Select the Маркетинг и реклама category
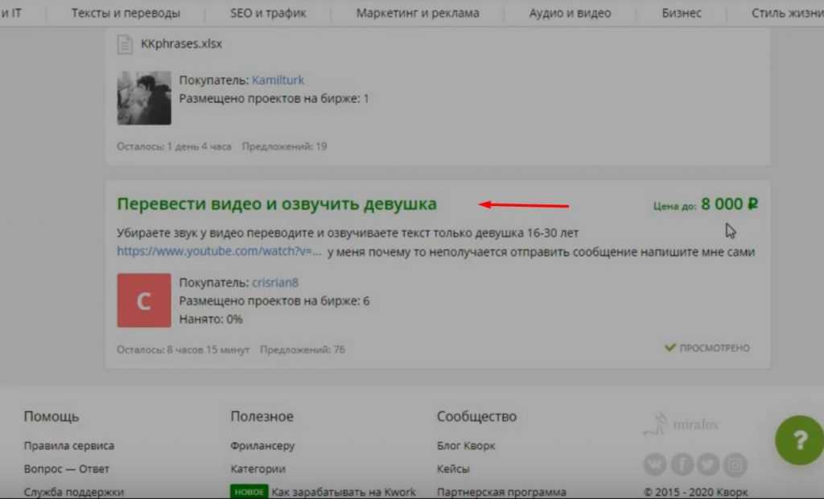Image resolution: width=824 pixels, height=499 pixels. tap(418, 13)
